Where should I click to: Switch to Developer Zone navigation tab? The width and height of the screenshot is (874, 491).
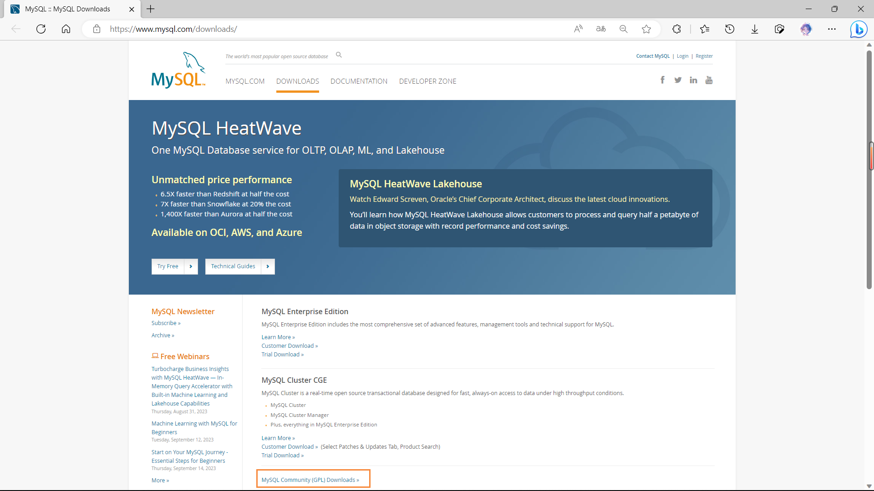pos(427,81)
